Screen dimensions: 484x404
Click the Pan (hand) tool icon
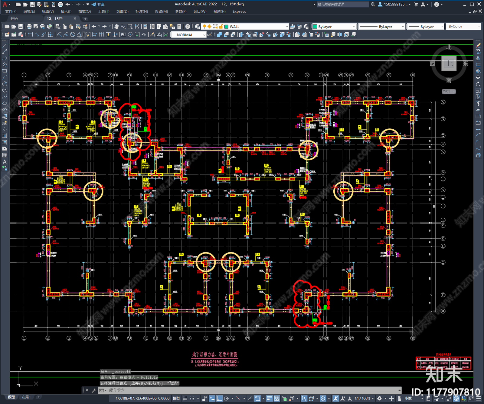[x=116, y=27]
